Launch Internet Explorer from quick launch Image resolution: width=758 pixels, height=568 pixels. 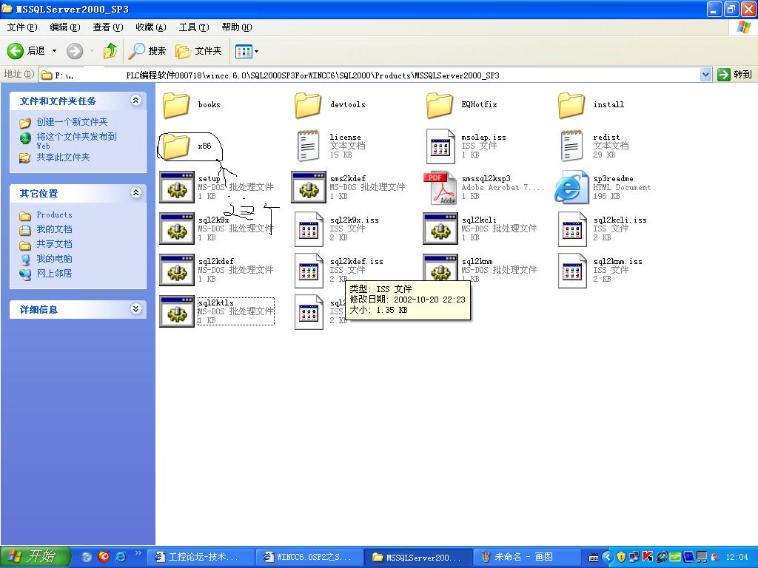[x=120, y=557]
